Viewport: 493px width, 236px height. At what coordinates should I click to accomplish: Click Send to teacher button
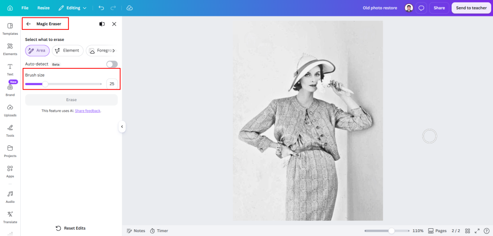click(x=471, y=8)
